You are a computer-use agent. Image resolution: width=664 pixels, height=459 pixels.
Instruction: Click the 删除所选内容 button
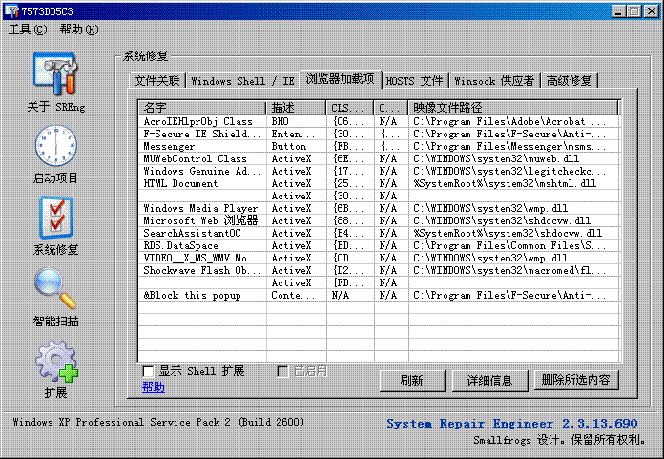click(576, 380)
